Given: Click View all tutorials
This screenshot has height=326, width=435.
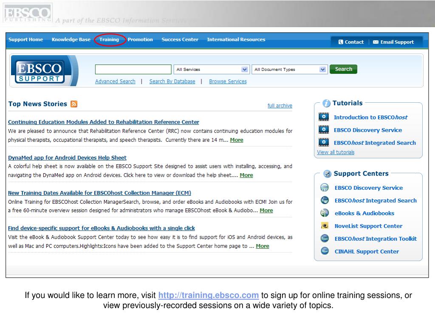Looking at the screenshot, I should (336, 152).
